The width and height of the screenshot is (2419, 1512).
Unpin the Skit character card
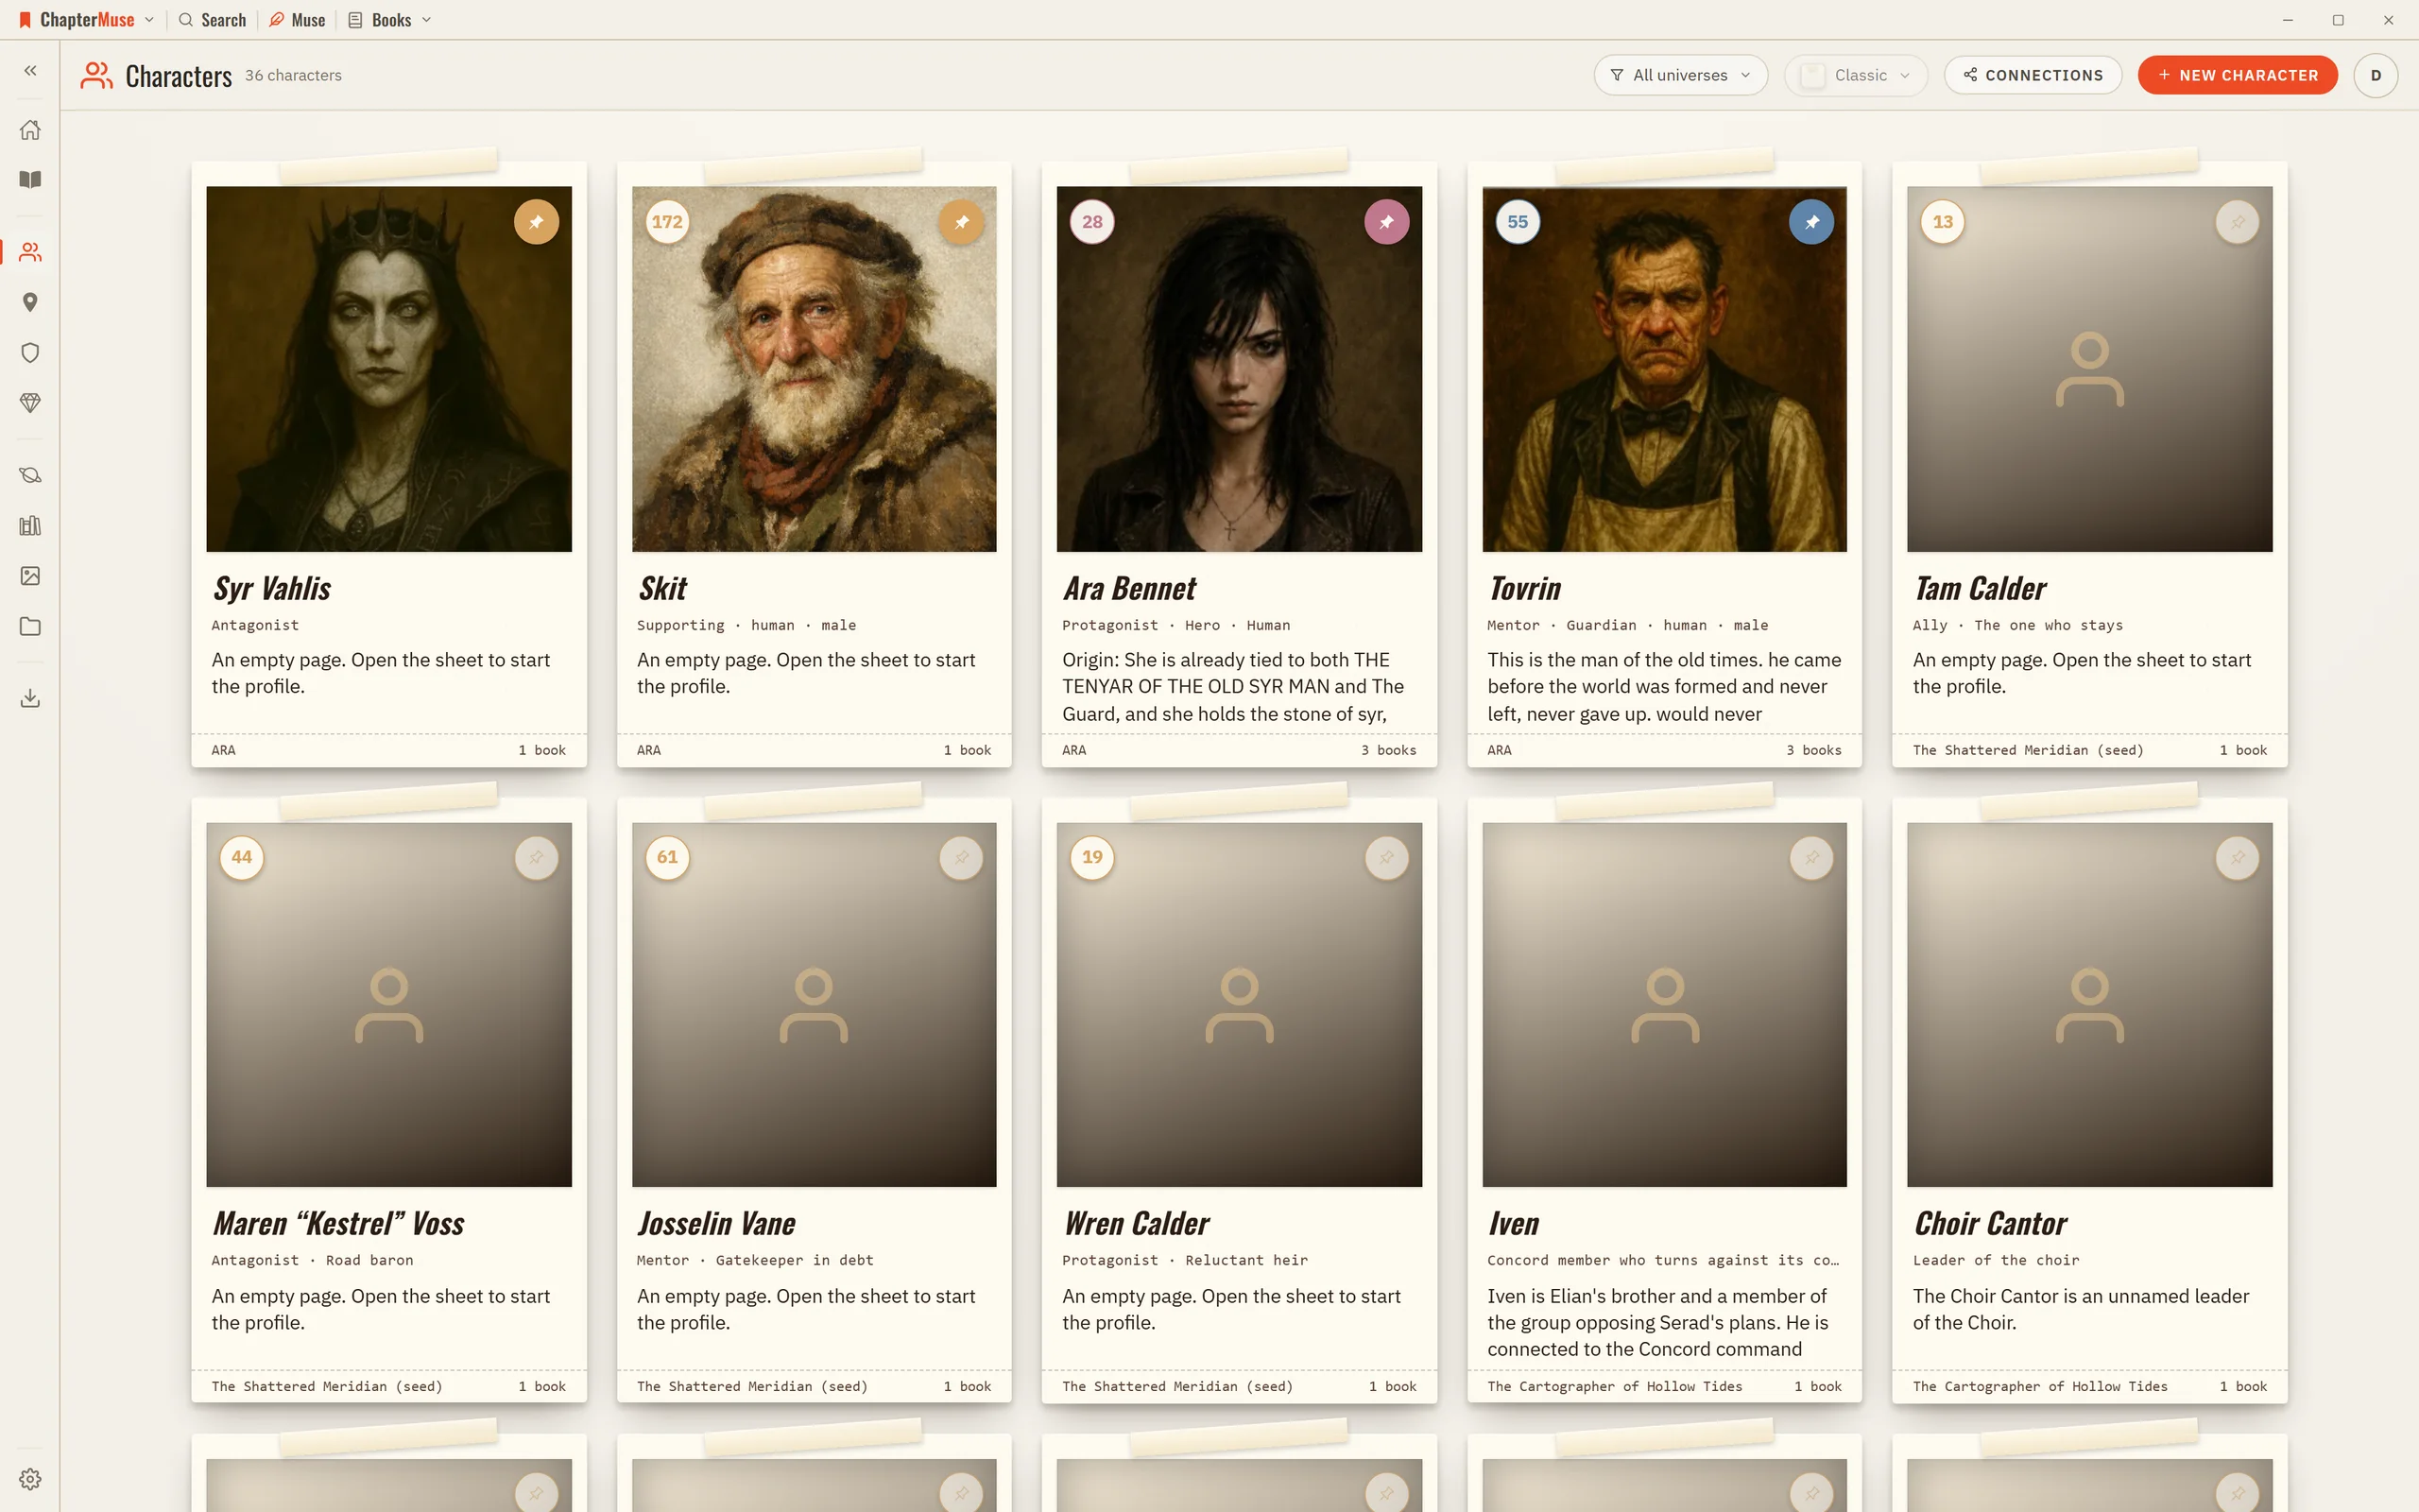[962, 222]
